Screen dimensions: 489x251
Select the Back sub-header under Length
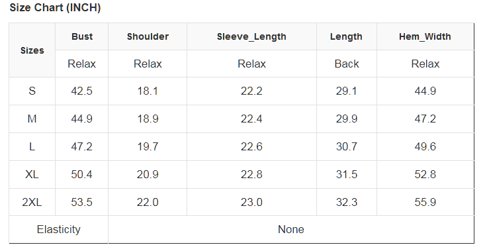pos(347,64)
